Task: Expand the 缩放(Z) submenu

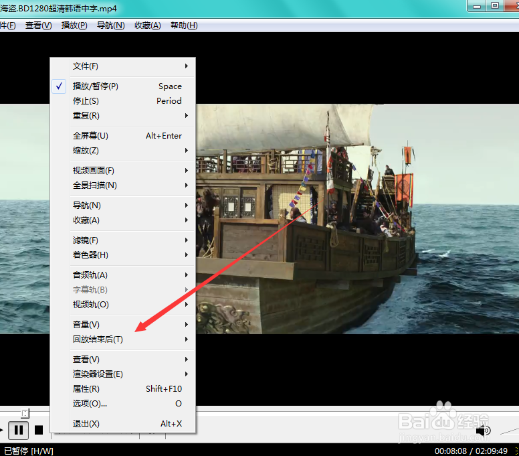Action: click(123, 151)
